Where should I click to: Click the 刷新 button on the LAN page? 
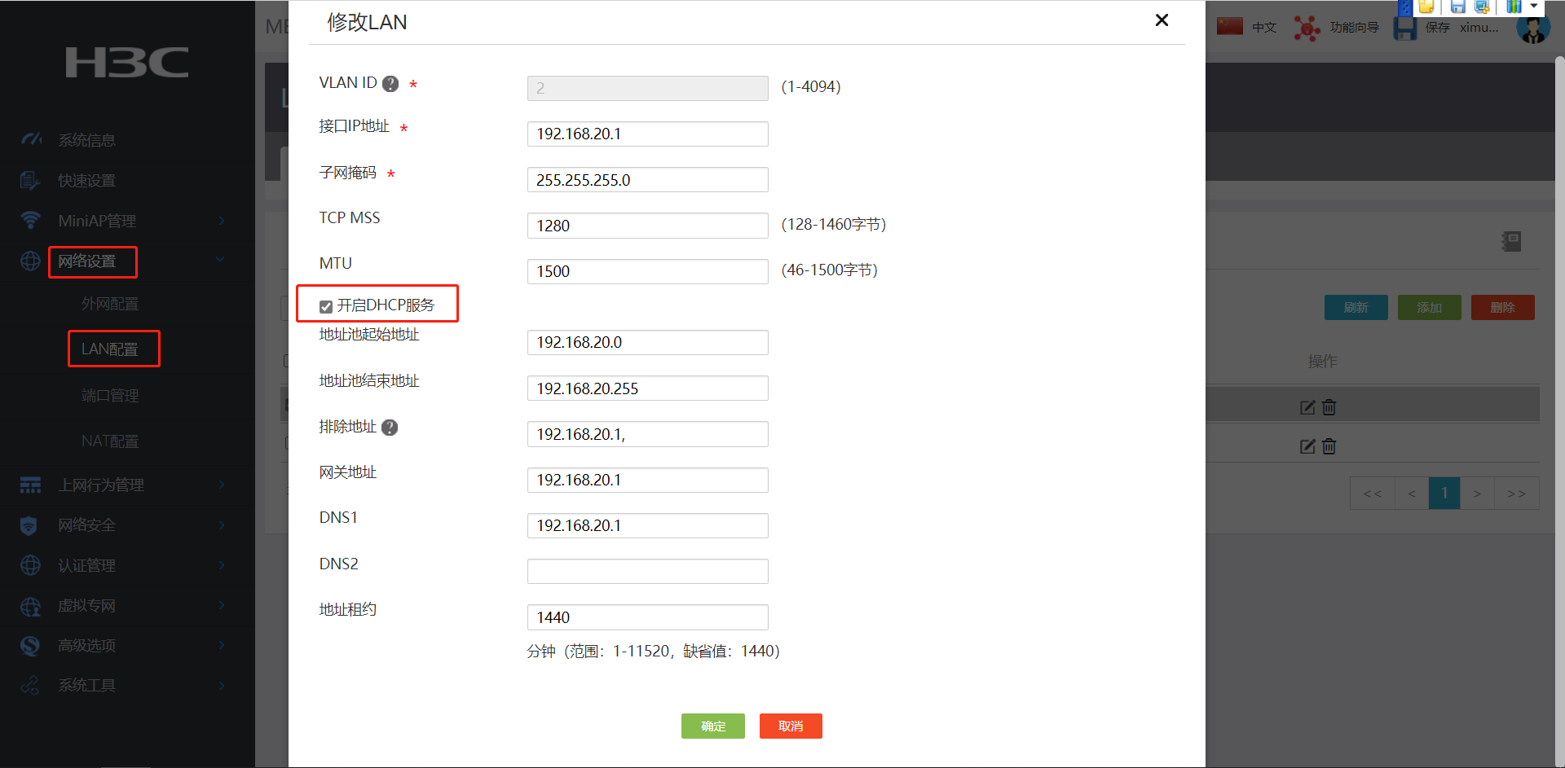tap(1356, 308)
